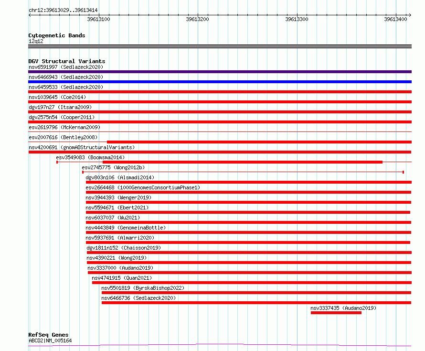
Task: Select the esv2619796 (McKernan2009) label
Action: (x=64, y=127)
